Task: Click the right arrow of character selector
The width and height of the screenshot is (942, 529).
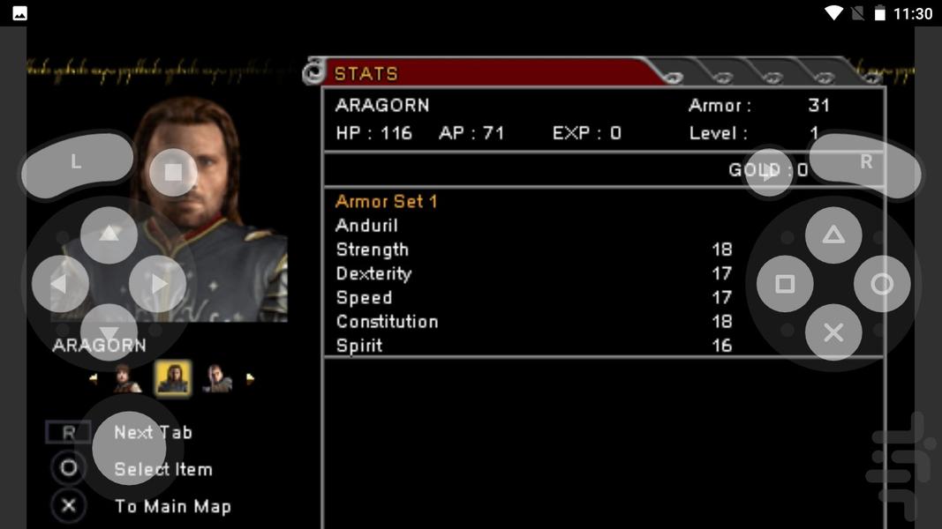Action: point(250,379)
